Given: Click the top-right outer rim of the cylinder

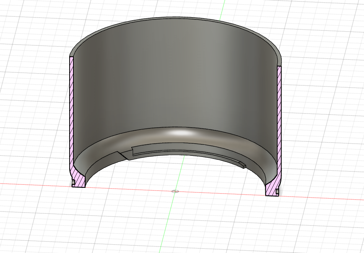Looking at the screenshot, I should (277, 51).
